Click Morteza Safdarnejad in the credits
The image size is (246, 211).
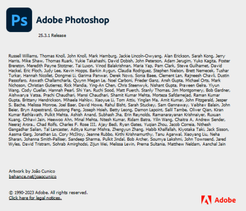pos(172,95)
